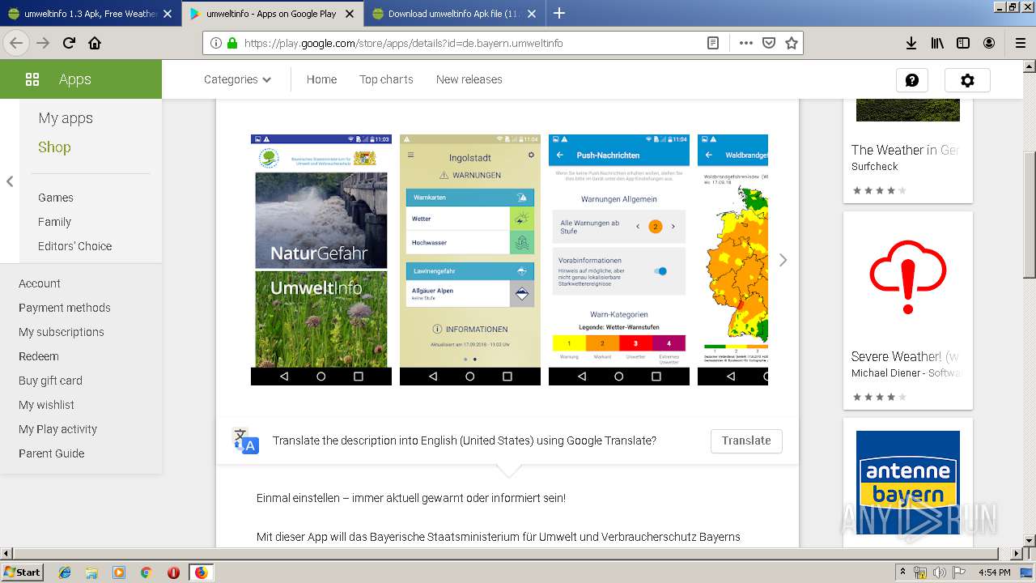Click the Pocket save icon
Screen dimensions: 1036x583
point(769,44)
